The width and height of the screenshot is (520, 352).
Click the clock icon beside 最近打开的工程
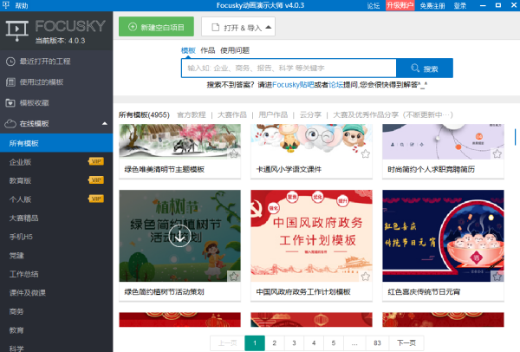tap(10, 62)
